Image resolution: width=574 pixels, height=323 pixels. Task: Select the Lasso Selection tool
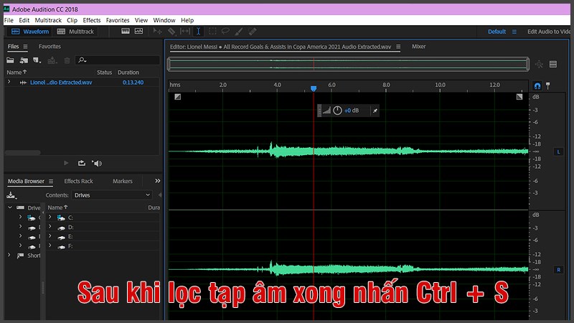pyautogui.click(x=225, y=31)
